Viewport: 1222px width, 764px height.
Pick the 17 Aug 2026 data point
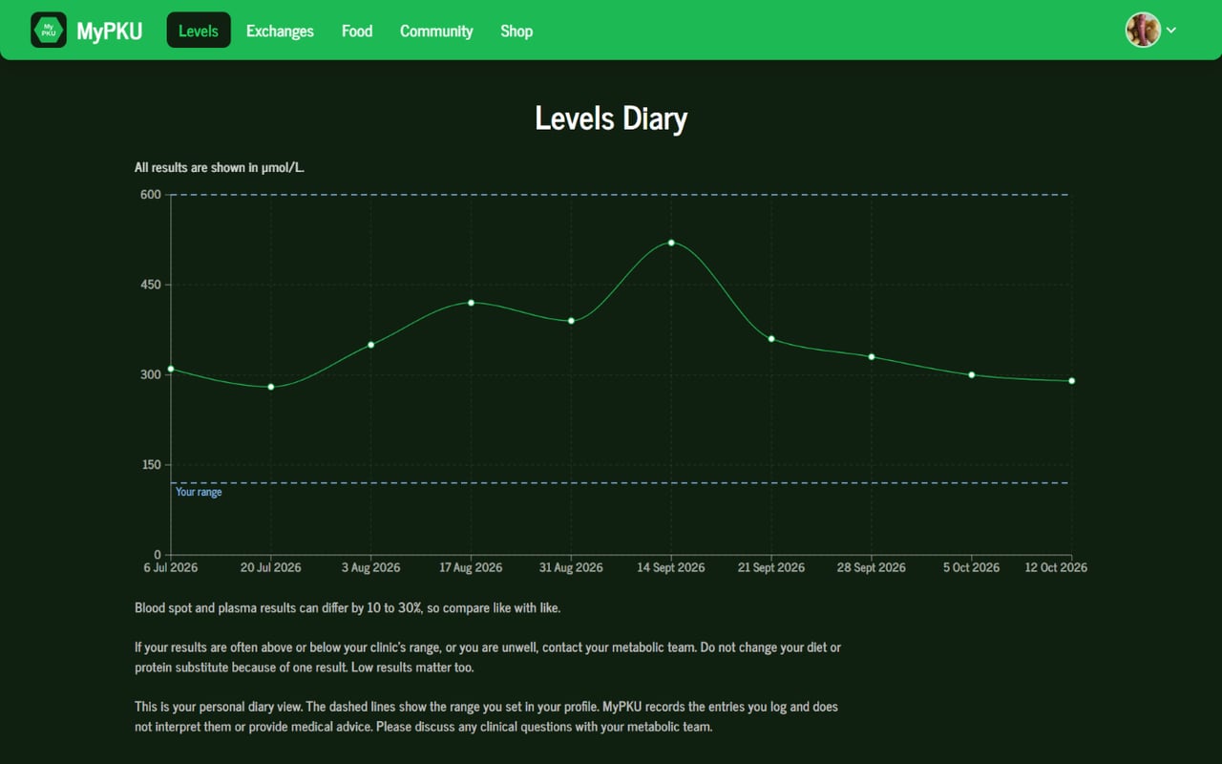[471, 303]
